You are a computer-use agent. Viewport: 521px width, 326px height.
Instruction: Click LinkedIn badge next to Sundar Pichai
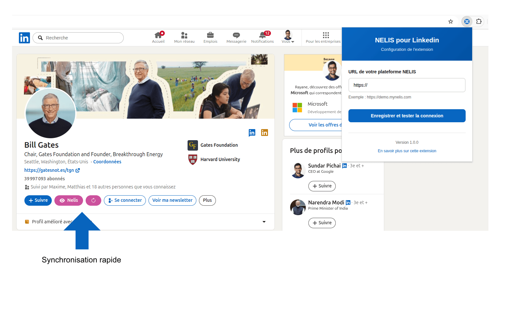coord(345,166)
